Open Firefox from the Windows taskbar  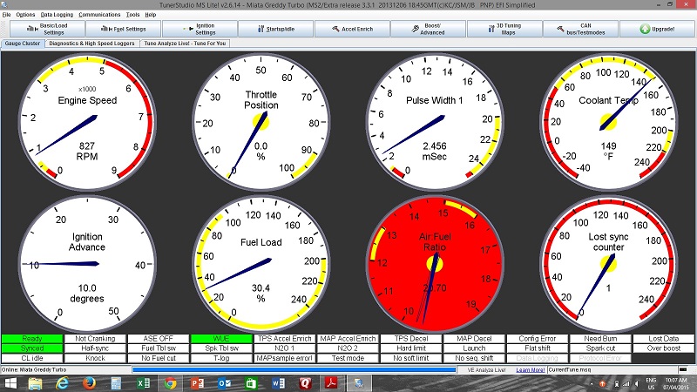[x=88, y=383]
